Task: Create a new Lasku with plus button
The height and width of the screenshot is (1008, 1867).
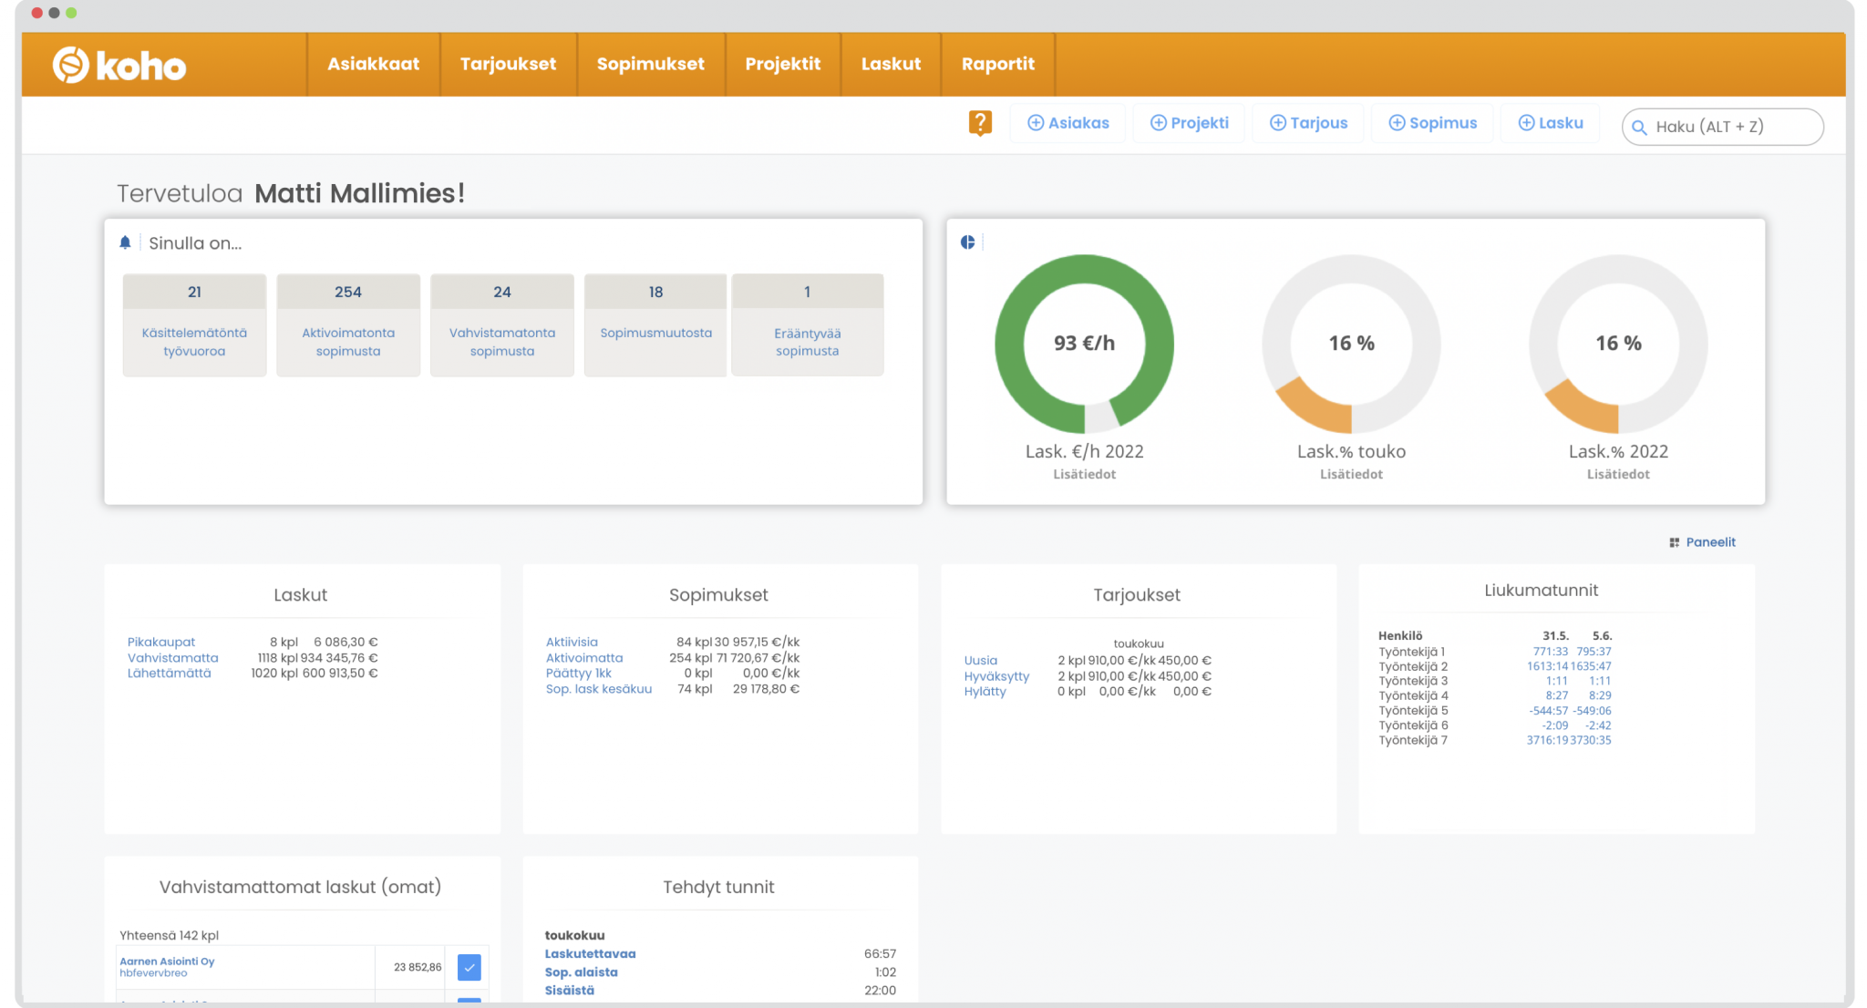Action: (1551, 123)
